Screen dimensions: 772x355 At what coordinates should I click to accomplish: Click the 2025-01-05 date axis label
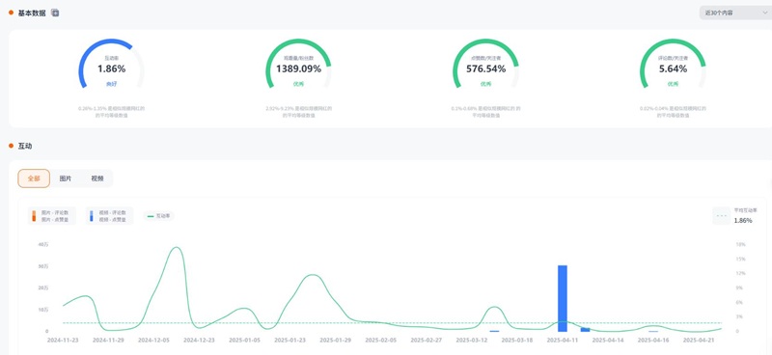click(245, 341)
